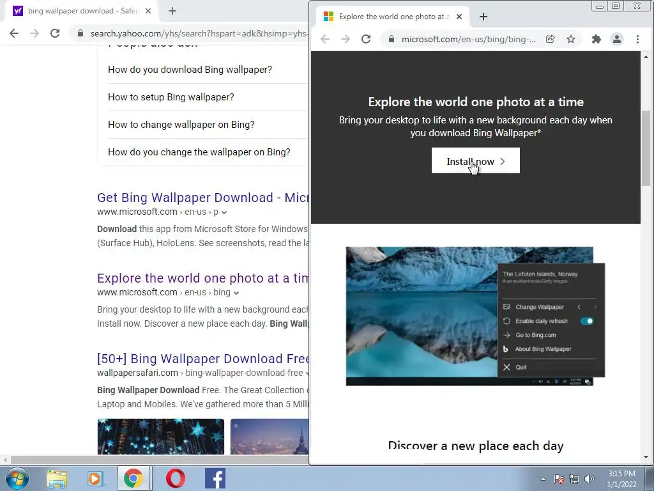
Task: Launch Opera browser from the taskbar
Action: tap(176, 478)
